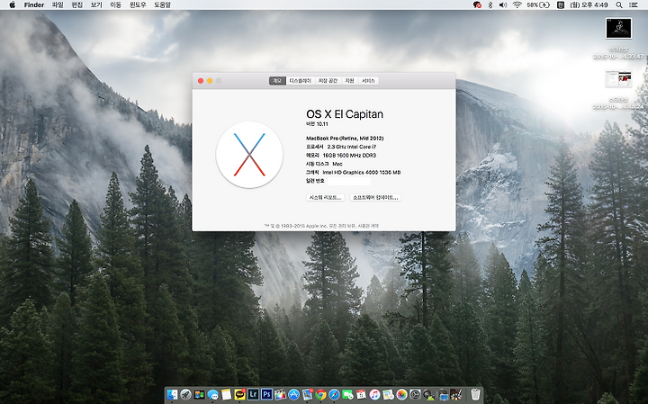The height and width of the screenshot is (404, 648).
Task: Open Calendar app in the dock
Action: click(x=361, y=394)
